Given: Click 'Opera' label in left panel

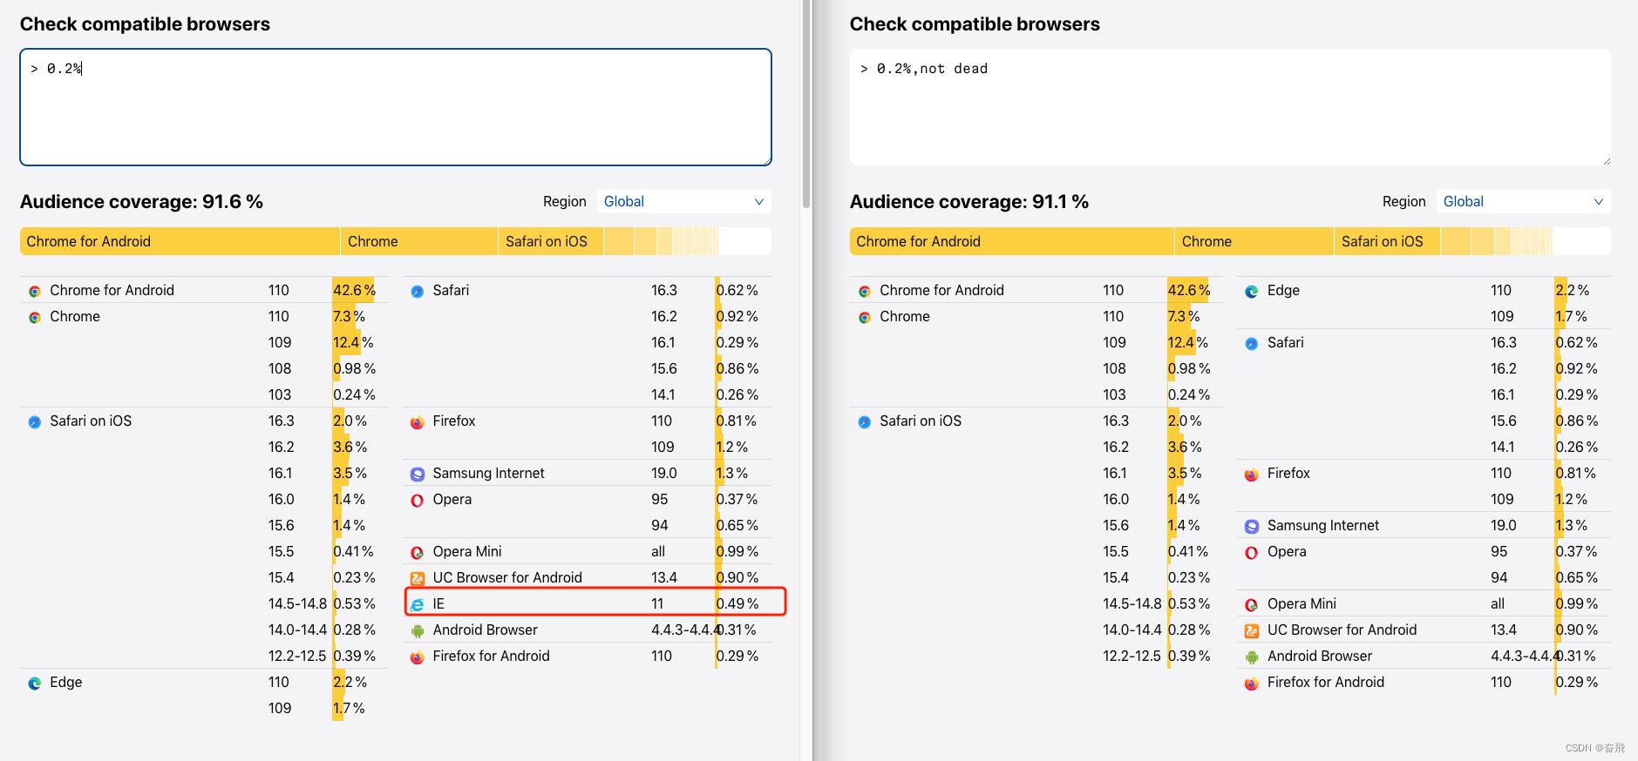Looking at the screenshot, I should [452, 499].
